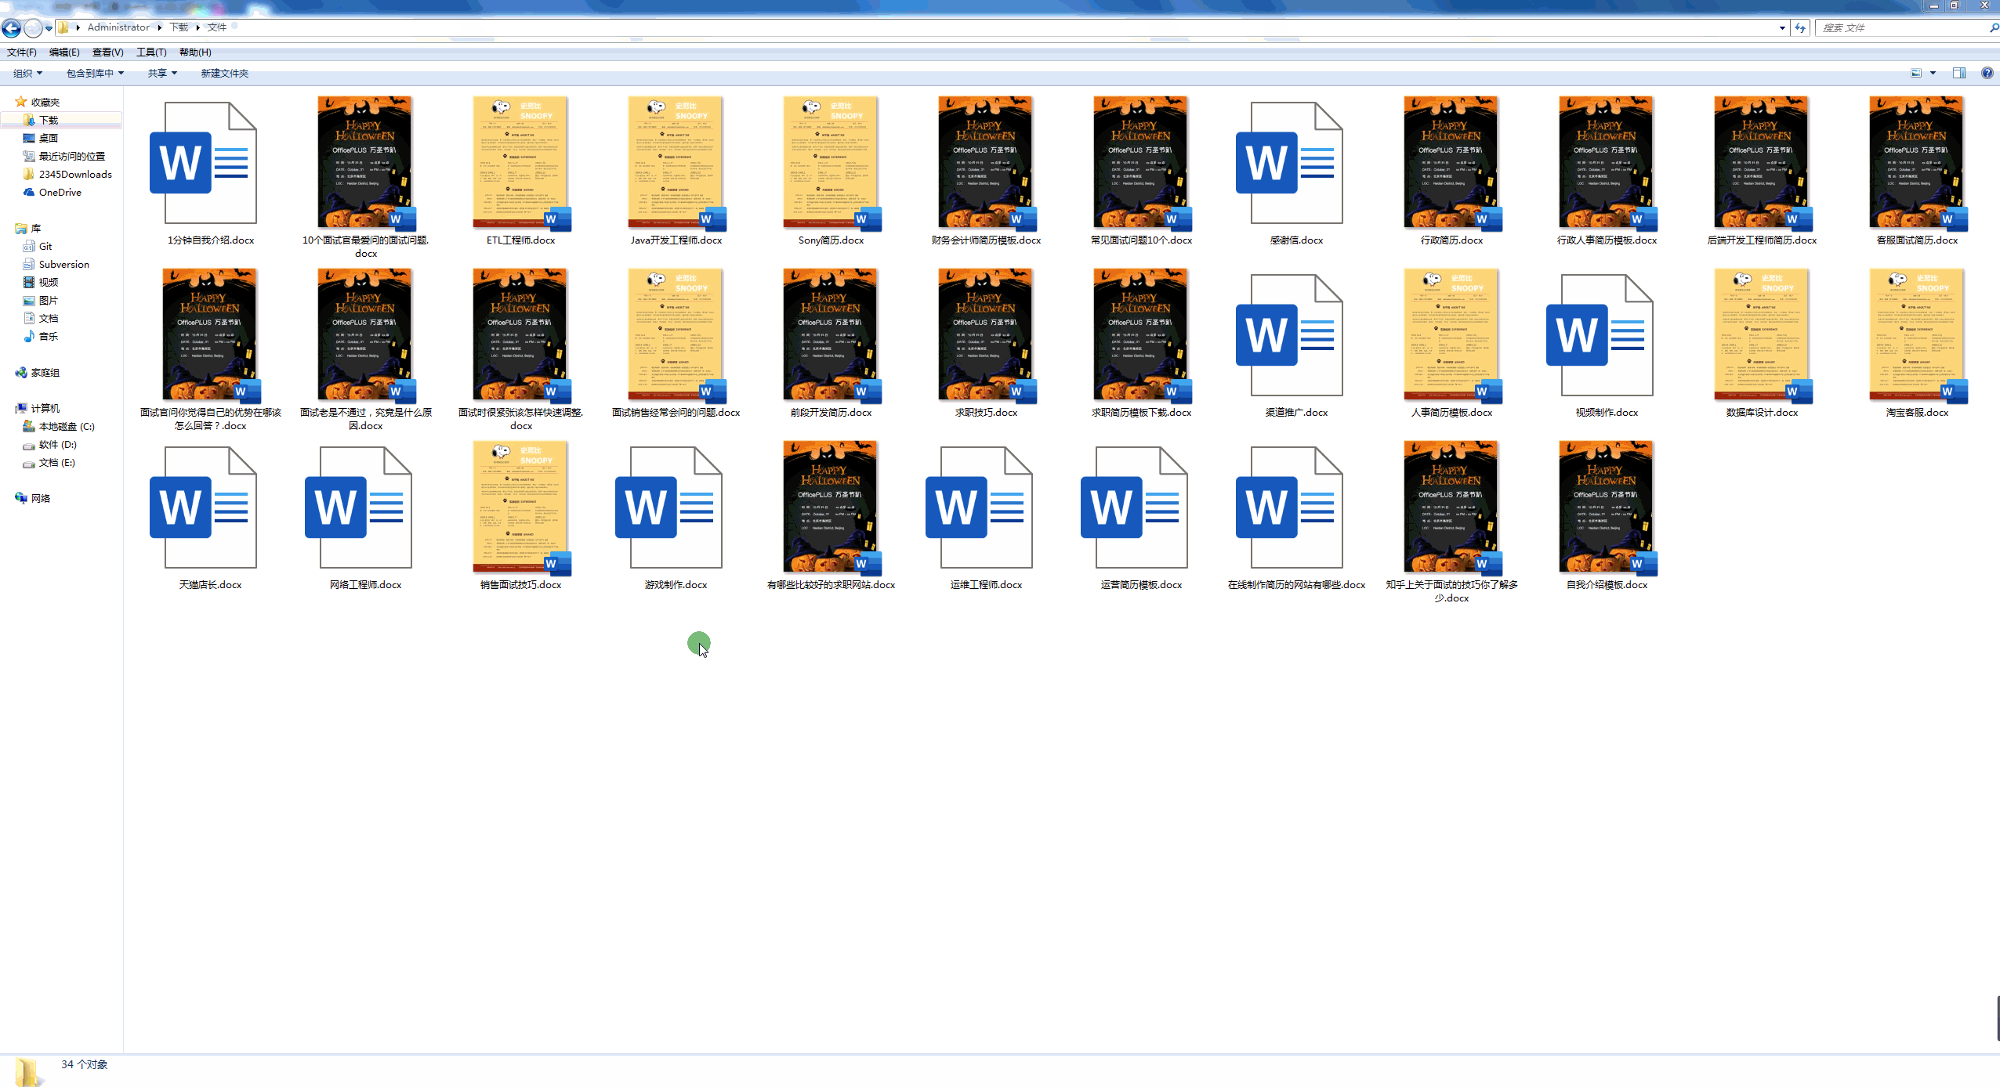
Task: Open the Subversion library item
Action: pyautogui.click(x=63, y=264)
